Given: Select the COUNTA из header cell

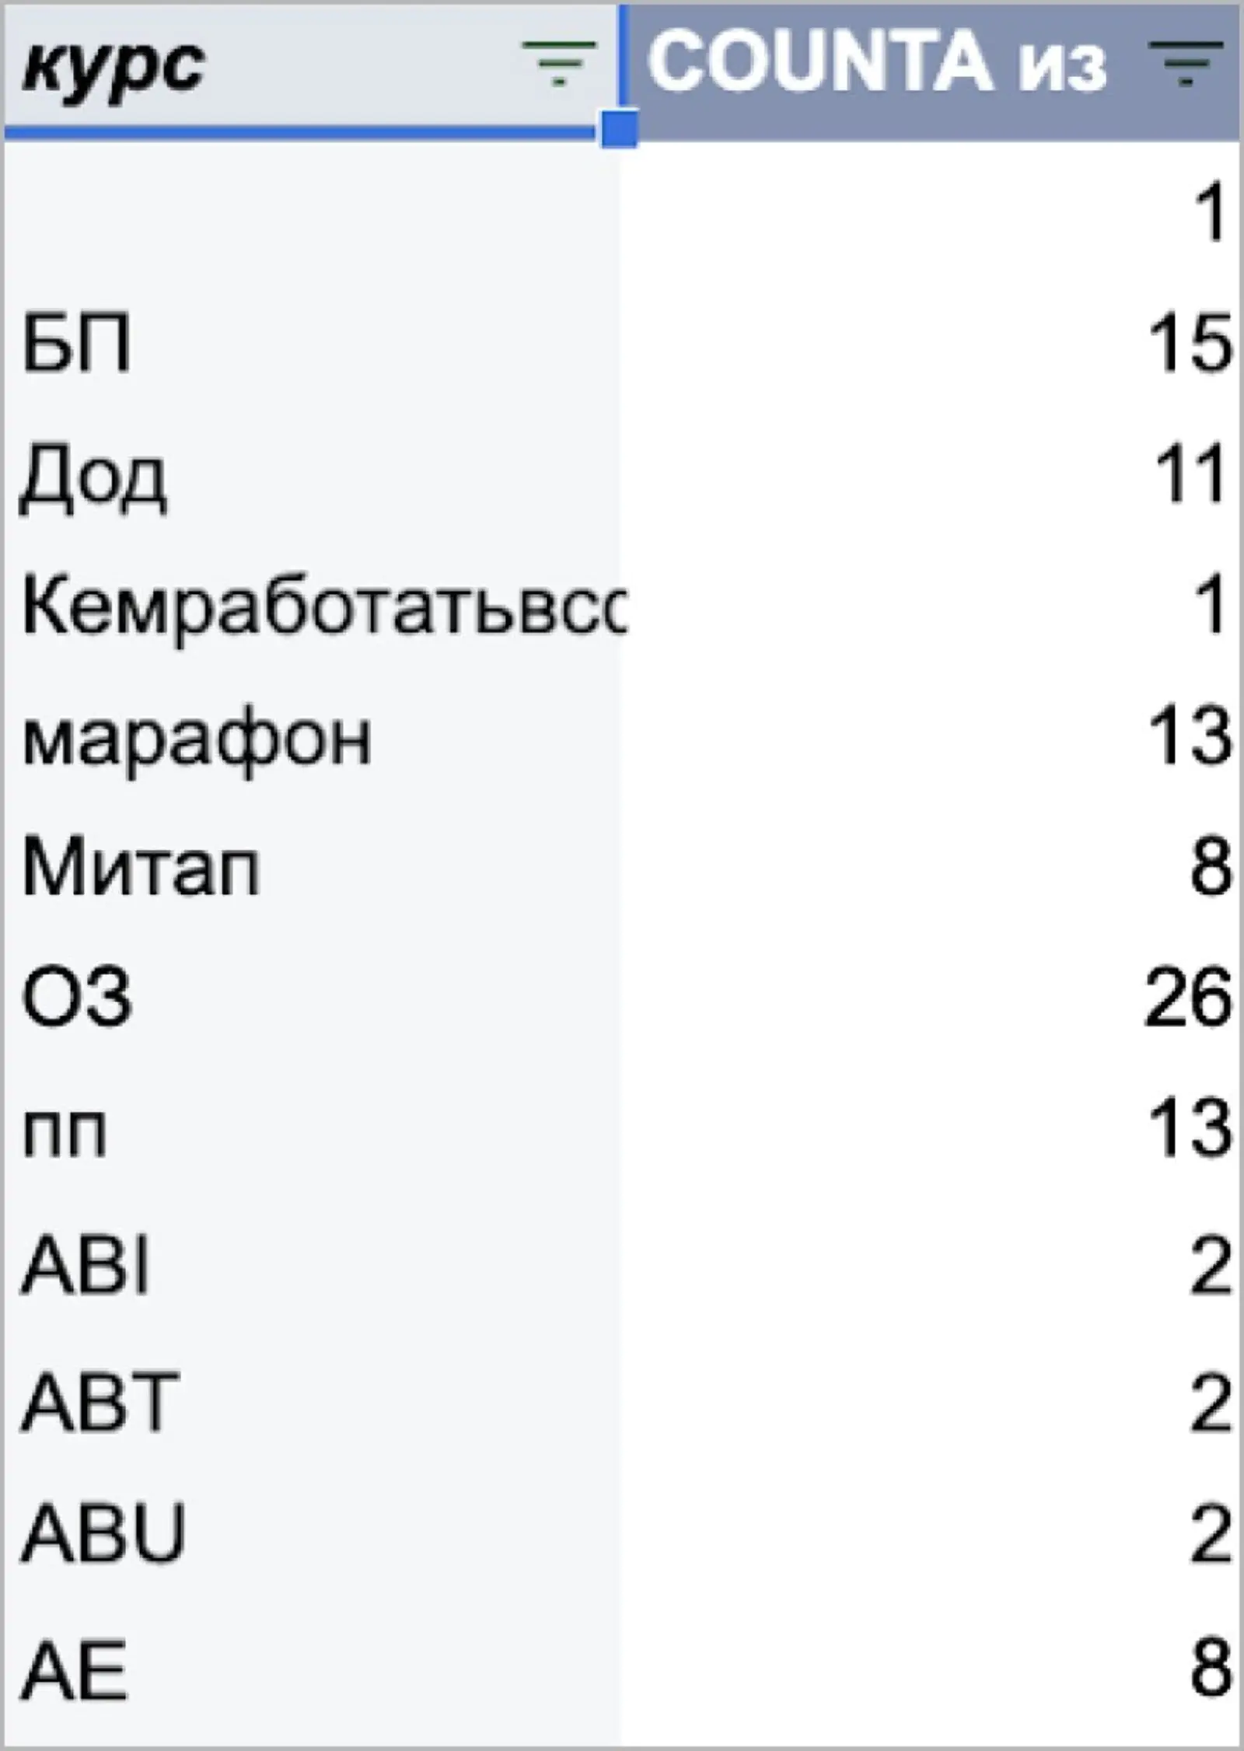Looking at the screenshot, I should (930, 70).
